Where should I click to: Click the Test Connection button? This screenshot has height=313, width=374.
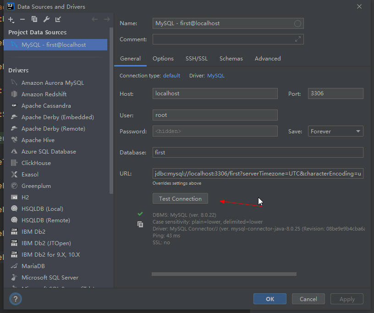click(x=180, y=198)
